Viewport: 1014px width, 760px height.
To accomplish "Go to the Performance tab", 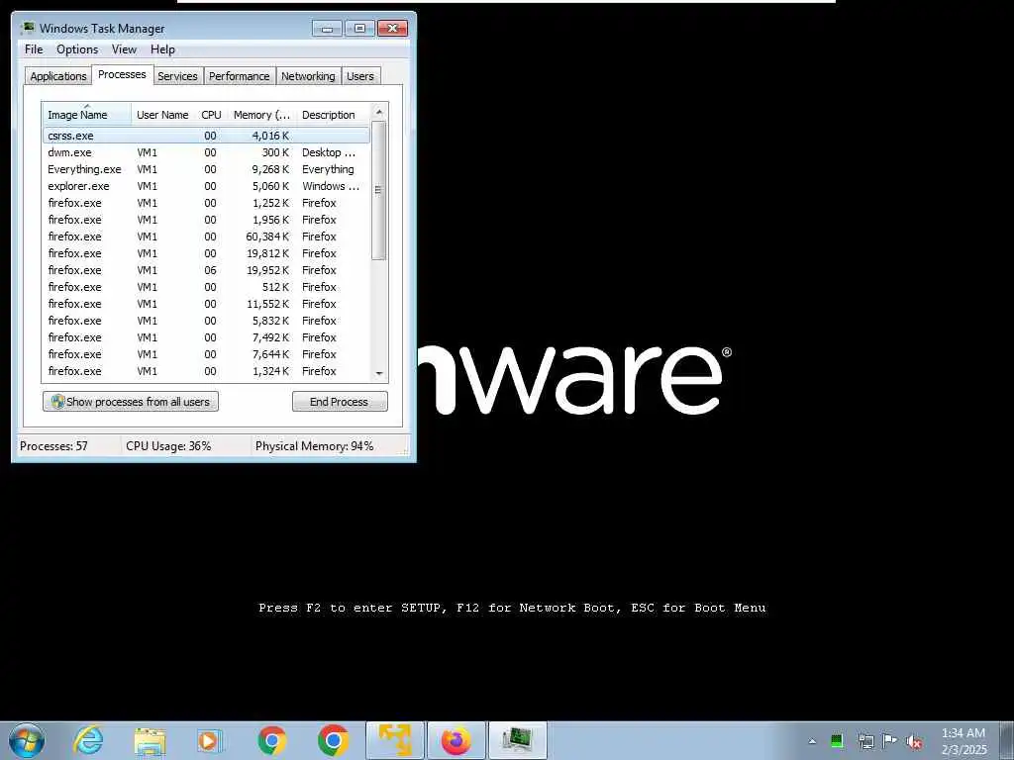I will pyautogui.click(x=240, y=76).
